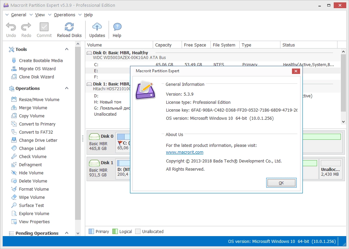Viewport: 349px width, 249px height.
Task: Open the www.macrorit.com link
Action: tap(185, 152)
